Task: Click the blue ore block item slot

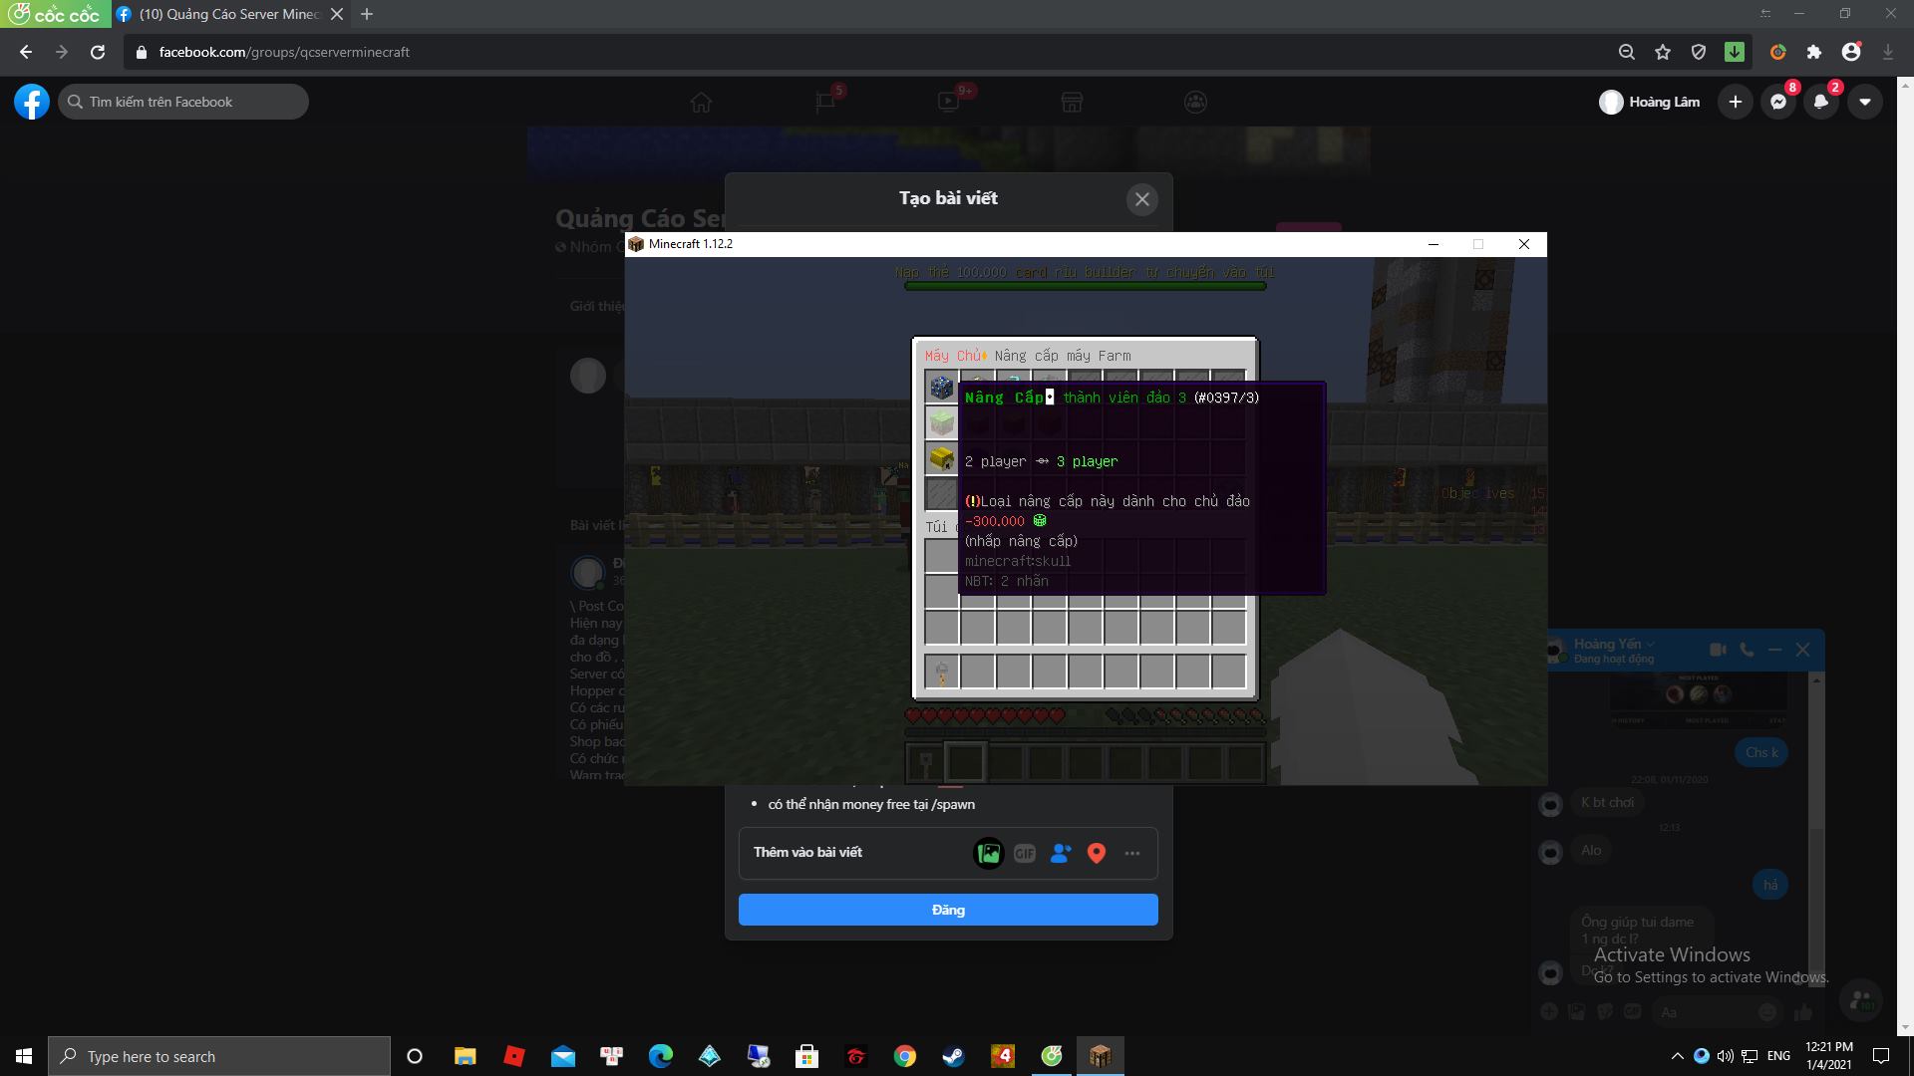Action: [x=941, y=387]
